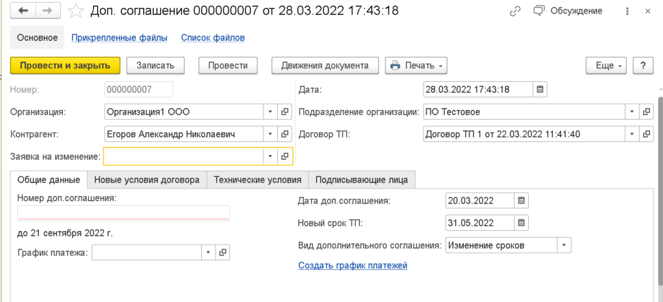Viewport: 663px width, 302px height.
Task: Open calendar for Дата доп.соглашения
Action: [521, 201]
